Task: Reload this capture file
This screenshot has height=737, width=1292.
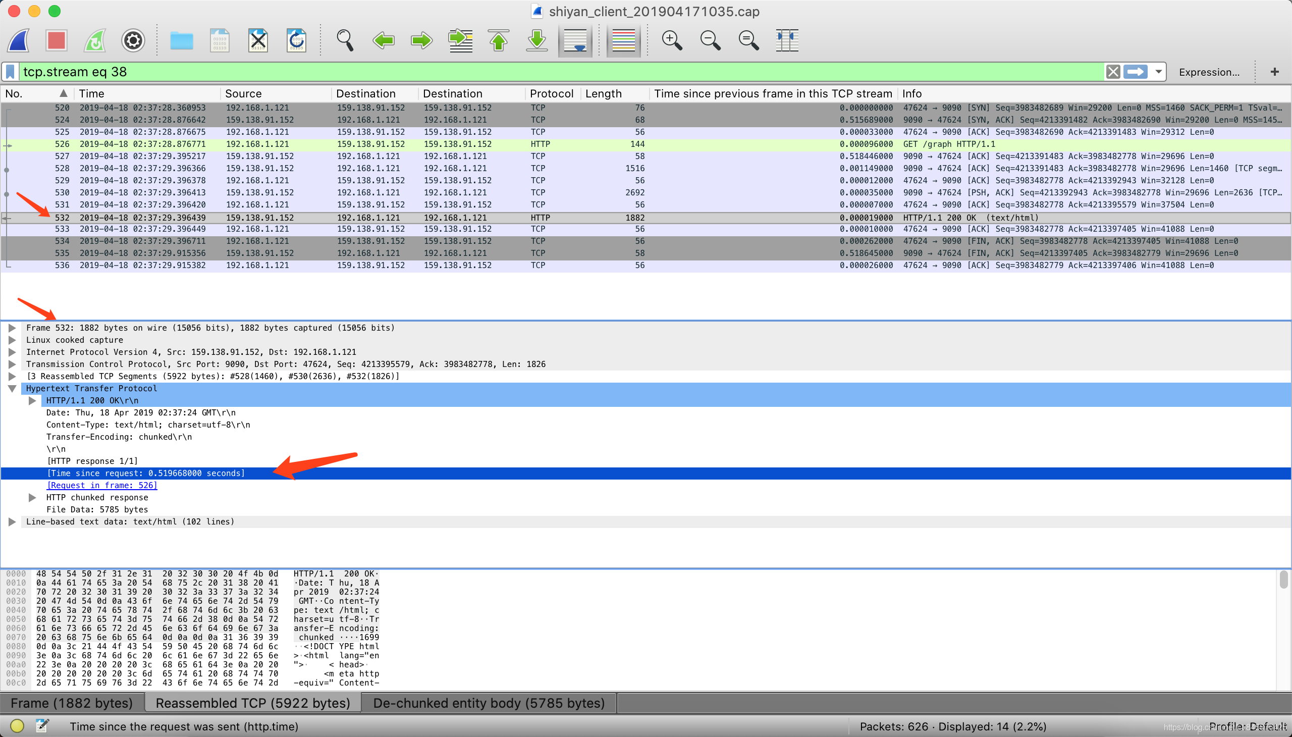Action: [297, 40]
